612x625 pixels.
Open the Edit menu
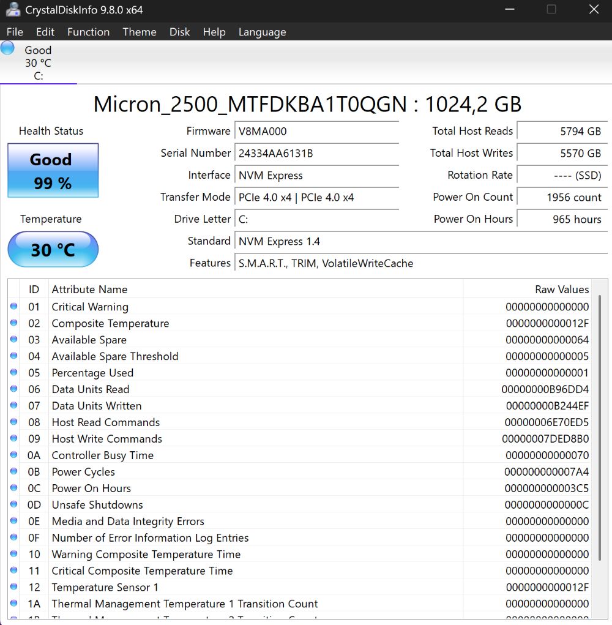click(45, 32)
